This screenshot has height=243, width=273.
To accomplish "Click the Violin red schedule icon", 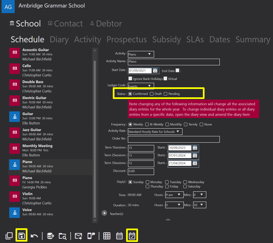I will click(15, 197).
